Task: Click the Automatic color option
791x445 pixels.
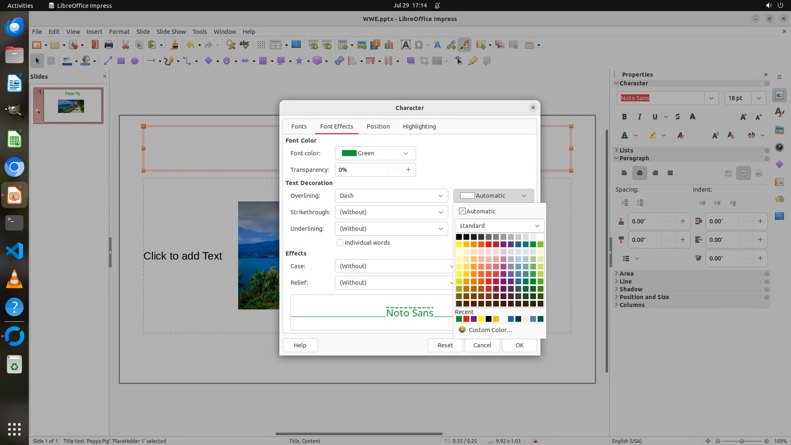Action: 477,211
